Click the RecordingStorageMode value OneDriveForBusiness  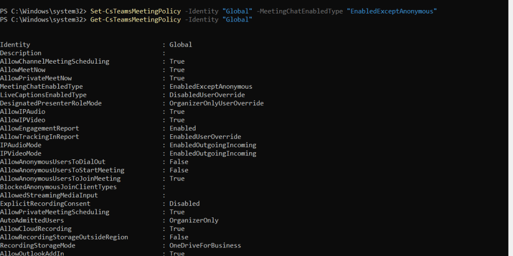(x=205, y=245)
